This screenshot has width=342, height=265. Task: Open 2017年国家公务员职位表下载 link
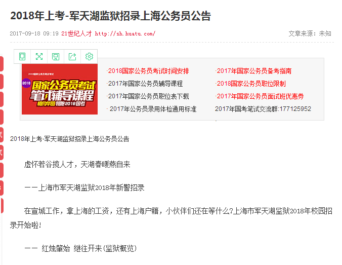tap(148, 96)
